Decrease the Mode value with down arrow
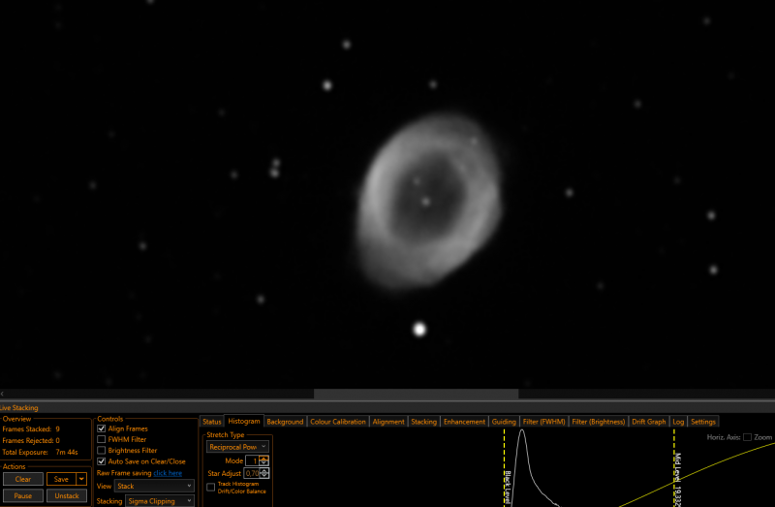 click(x=263, y=463)
